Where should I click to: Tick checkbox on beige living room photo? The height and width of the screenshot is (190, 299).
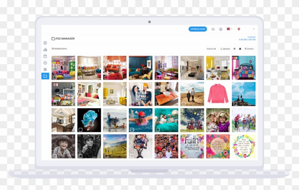80,77
